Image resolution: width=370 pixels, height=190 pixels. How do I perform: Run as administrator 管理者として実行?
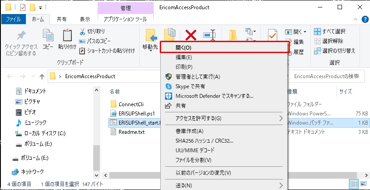(x=197, y=77)
